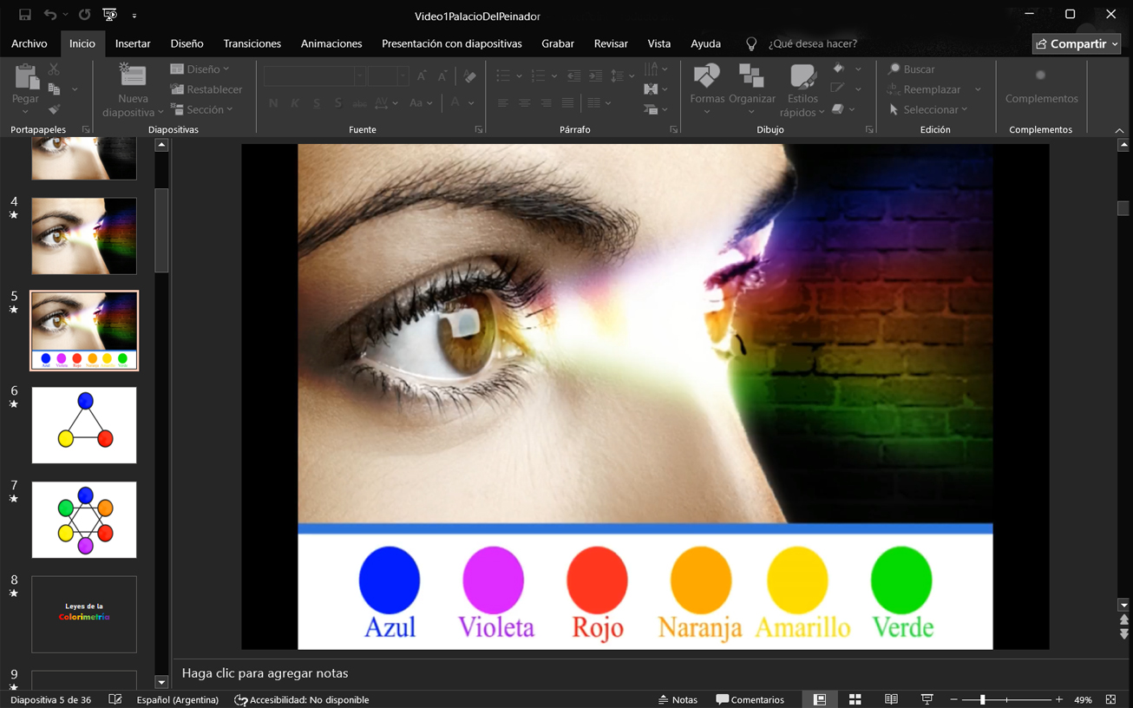The image size is (1133, 708).
Task: Click the spell check status icon
Action: click(115, 699)
